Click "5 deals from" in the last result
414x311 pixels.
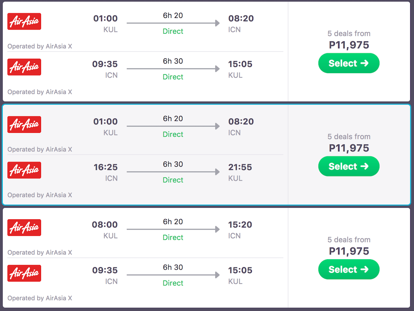tap(349, 240)
